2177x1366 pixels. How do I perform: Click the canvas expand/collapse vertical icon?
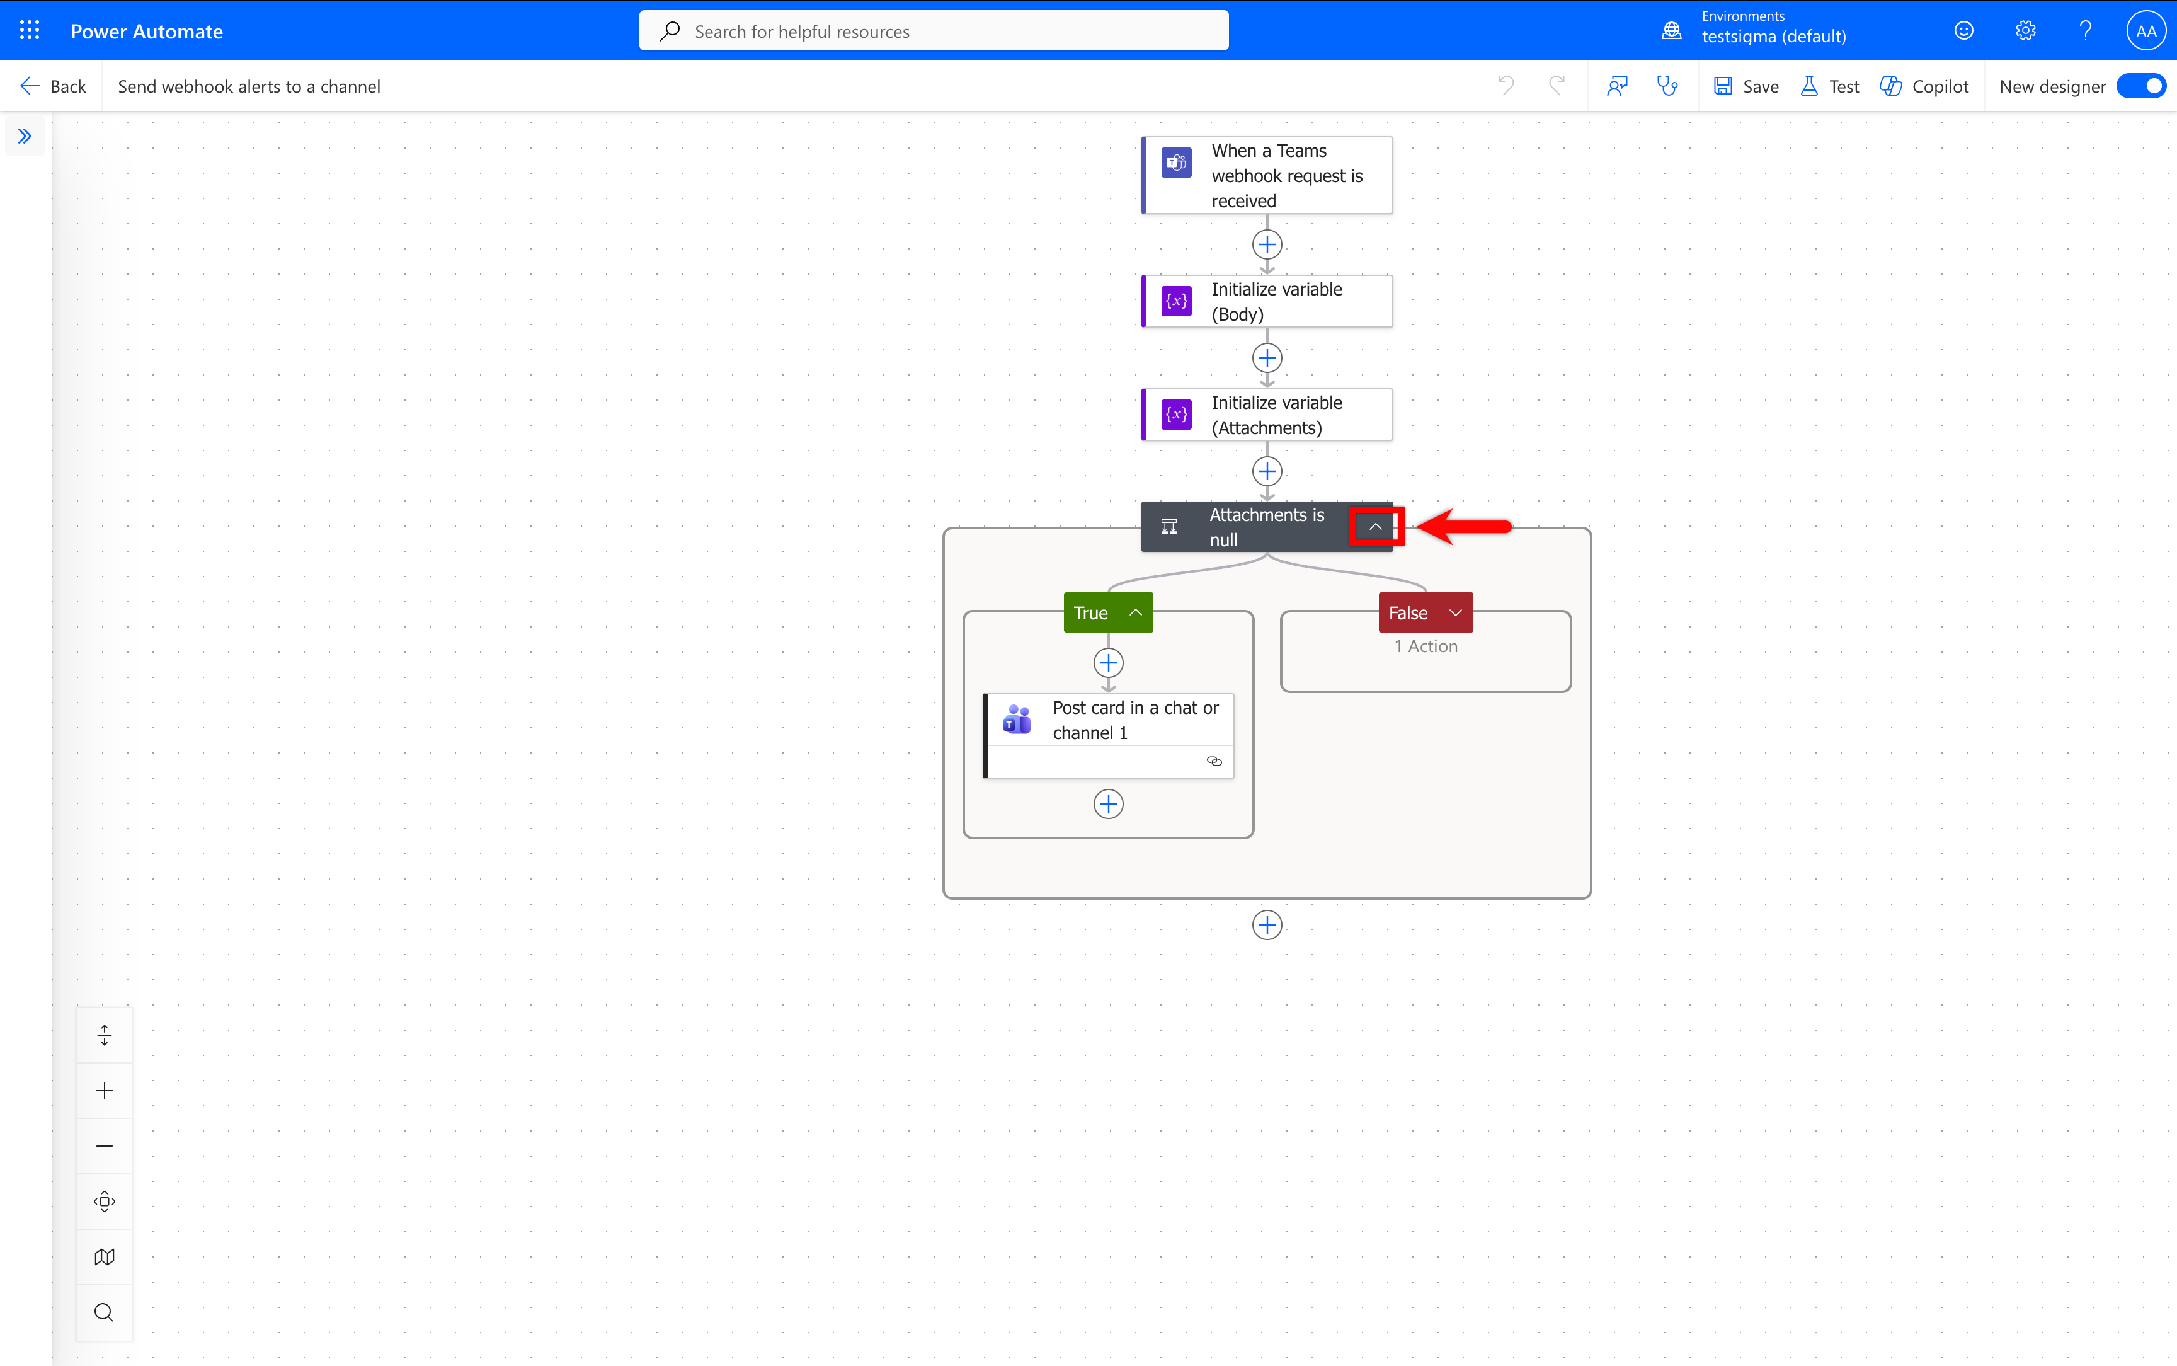(105, 1035)
